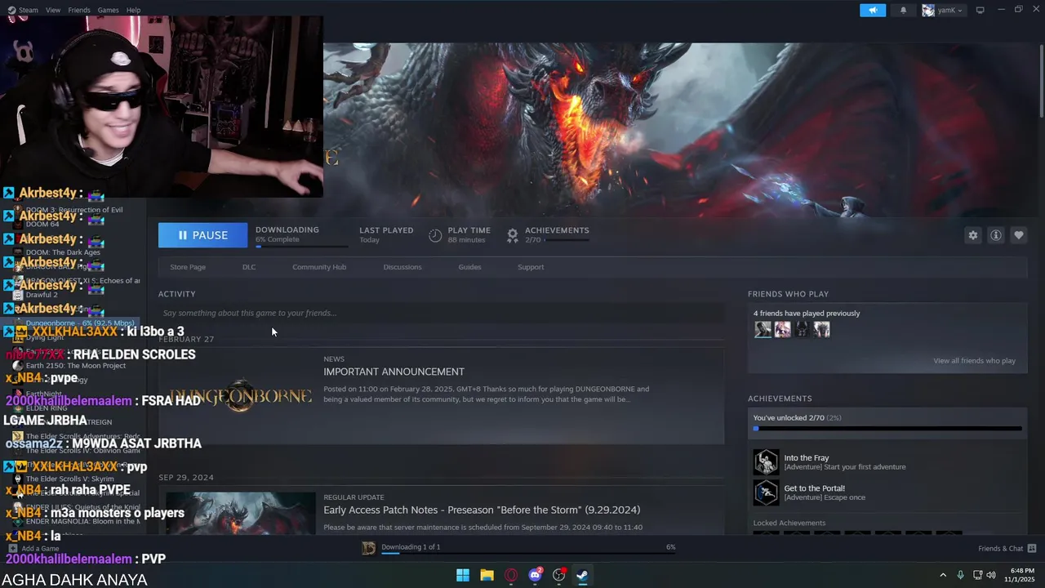Click Friends & Chat label
Viewport: 1045px width, 588px height.
click(1000, 548)
